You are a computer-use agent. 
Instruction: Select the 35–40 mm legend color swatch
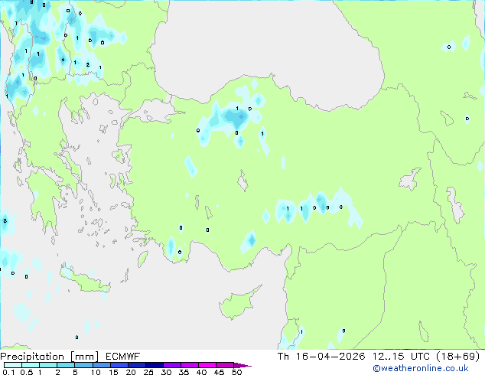tap(190, 365)
